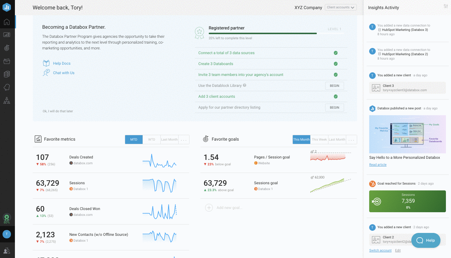
Task: Click the Databox icon beside published post
Action: pyautogui.click(x=372, y=108)
